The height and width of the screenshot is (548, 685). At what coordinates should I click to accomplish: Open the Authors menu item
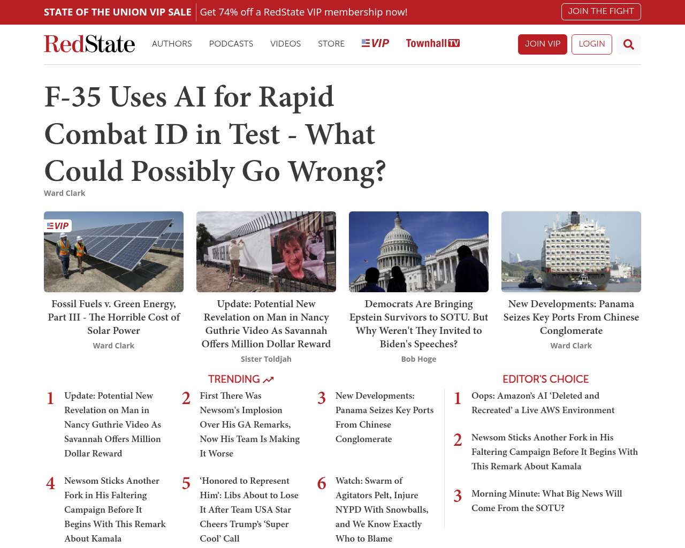[172, 44]
